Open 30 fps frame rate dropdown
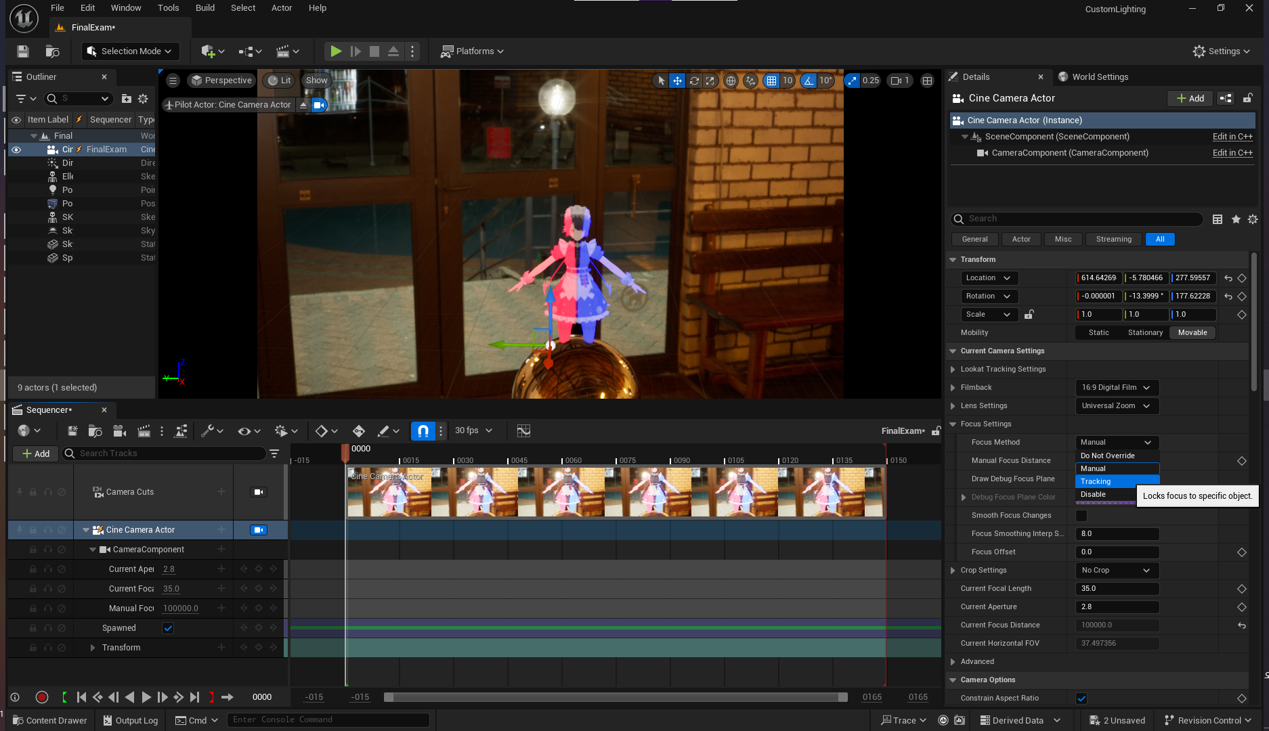The width and height of the screenshot is (1269, 731). click(x=473, y=431)
